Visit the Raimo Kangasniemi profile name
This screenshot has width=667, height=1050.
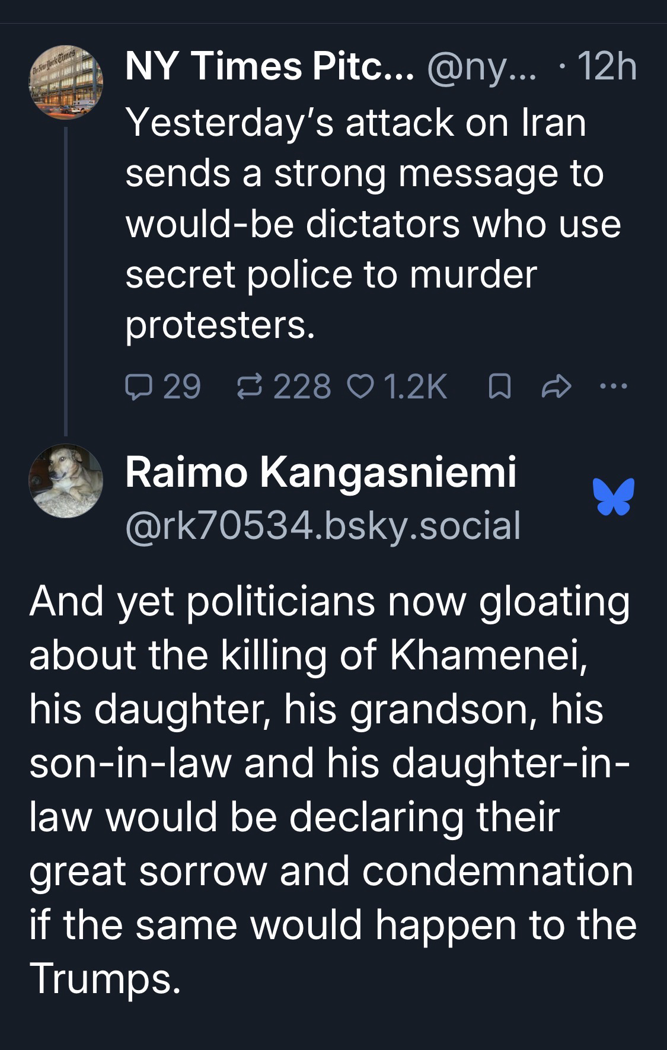[x=321, y=473]
